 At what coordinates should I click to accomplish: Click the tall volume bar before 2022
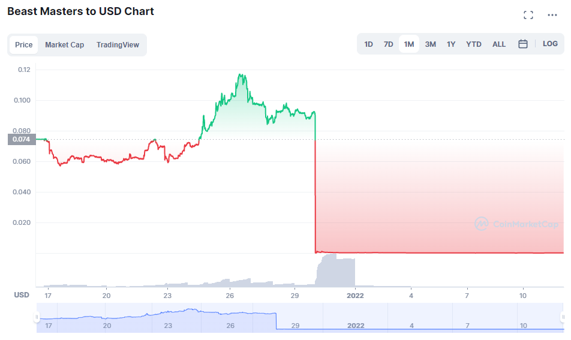click(x=335, y=270)
